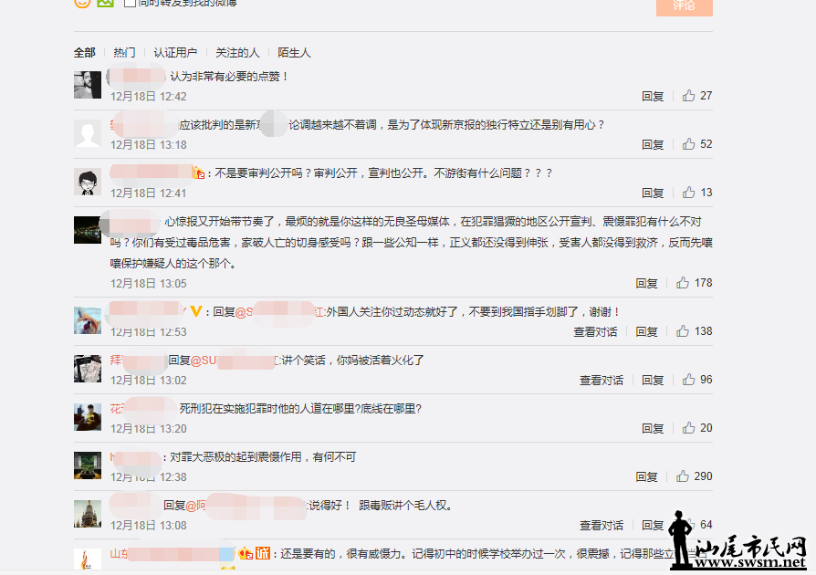The width and height of the screenshot is (816, 575).
Task: Click the first commenter's avatar
Action: point(87,85)
